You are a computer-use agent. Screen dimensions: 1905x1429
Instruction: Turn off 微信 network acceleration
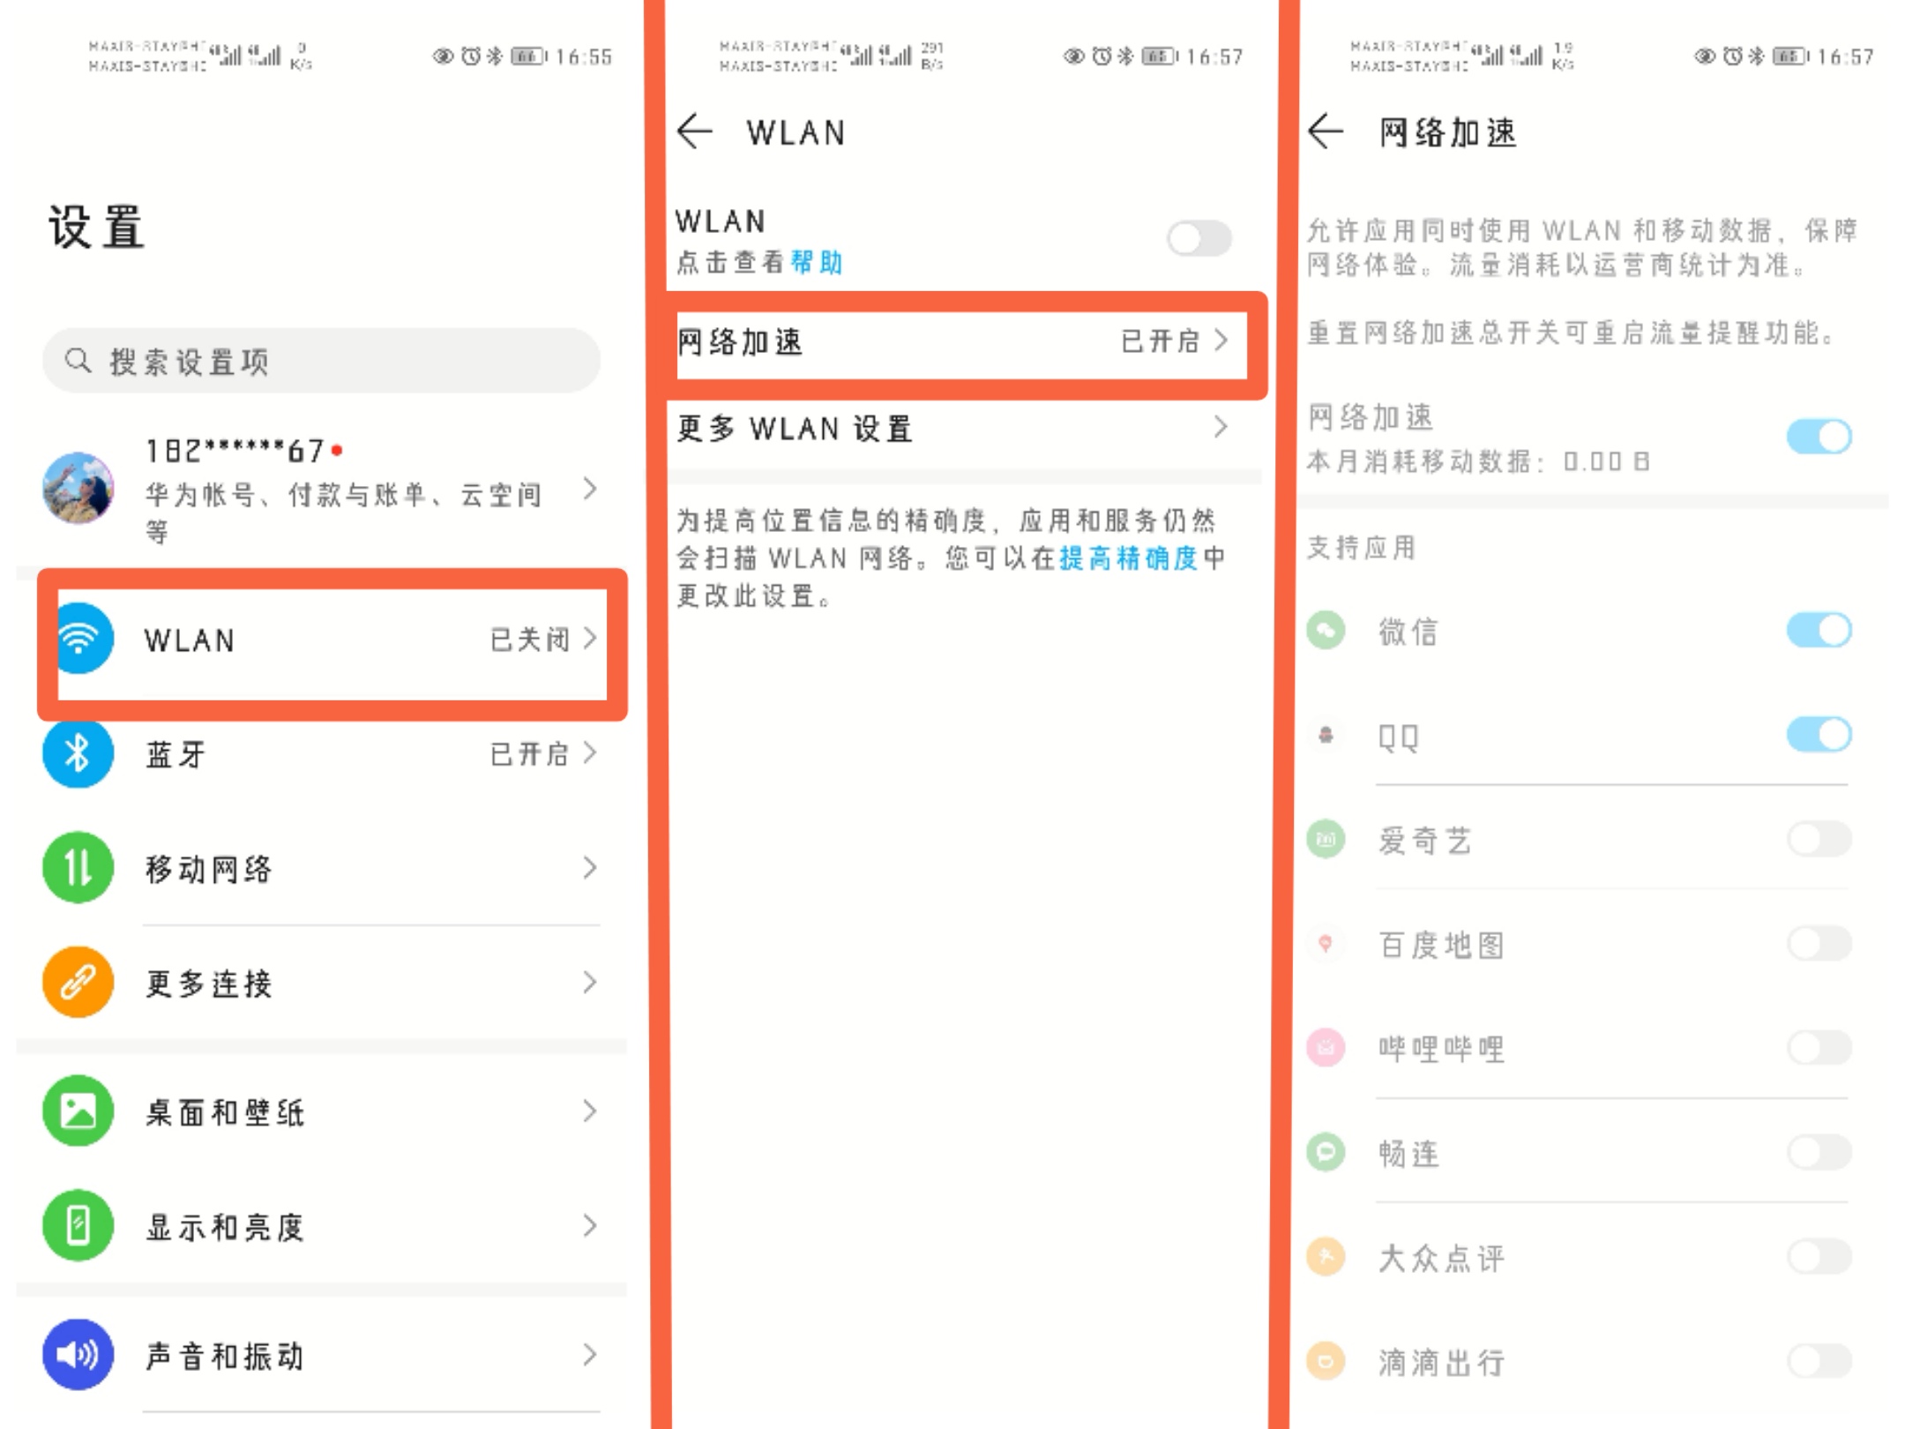[1819, 630]
